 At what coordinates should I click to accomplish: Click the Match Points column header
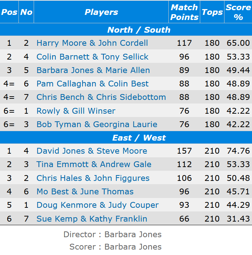tap(184, 12)
